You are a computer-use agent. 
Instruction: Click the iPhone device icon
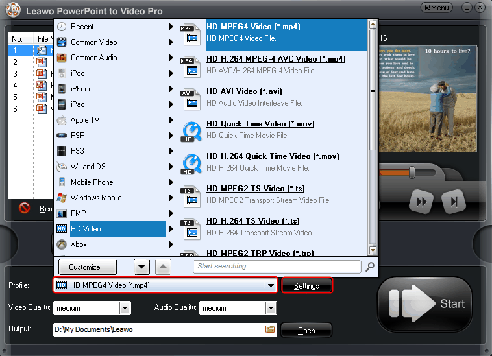point(62,89)
